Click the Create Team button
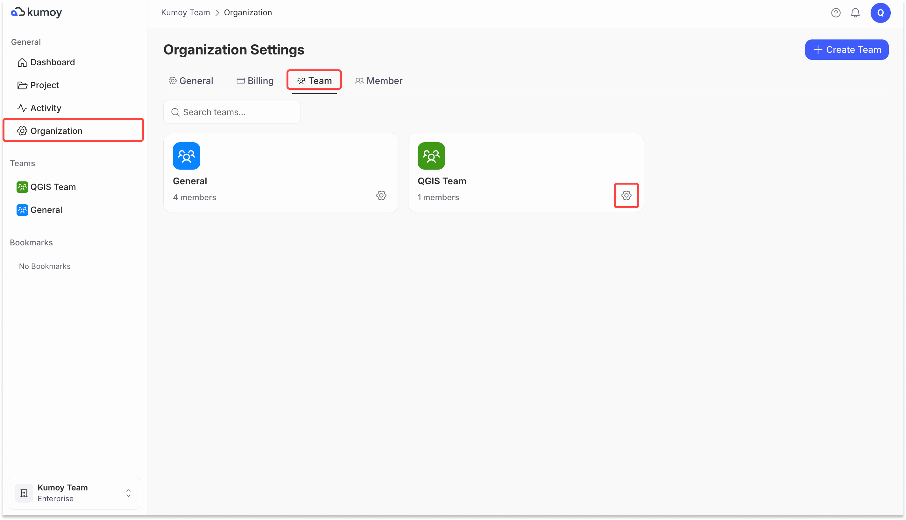 click(x=847, y=49)
